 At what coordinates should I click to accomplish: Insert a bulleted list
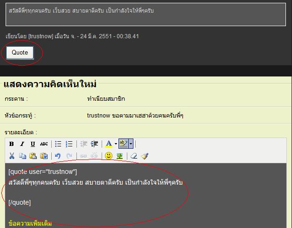click(x=58, y=144)
